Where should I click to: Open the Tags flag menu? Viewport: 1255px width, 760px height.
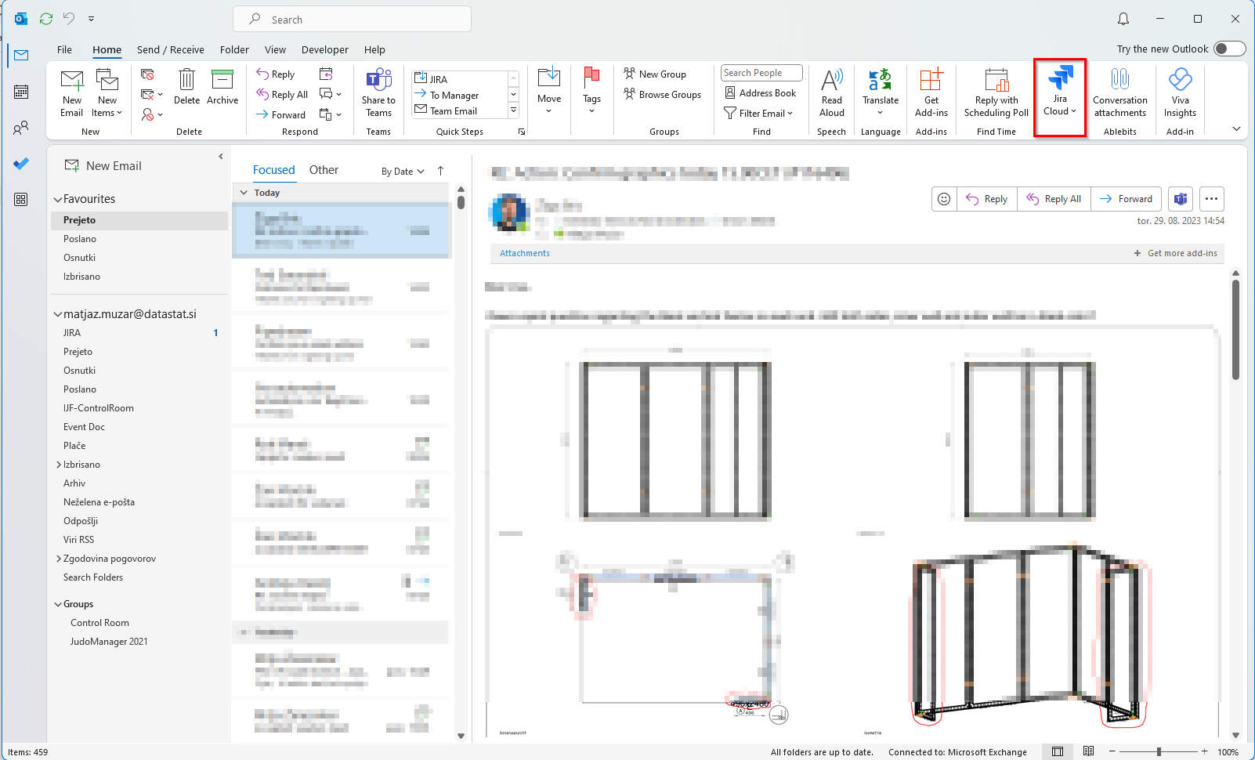(591, 91)
